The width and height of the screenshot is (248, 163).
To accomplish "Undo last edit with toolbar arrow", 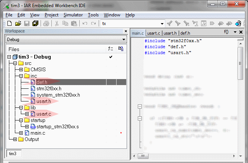I will [x=85, y=23].
